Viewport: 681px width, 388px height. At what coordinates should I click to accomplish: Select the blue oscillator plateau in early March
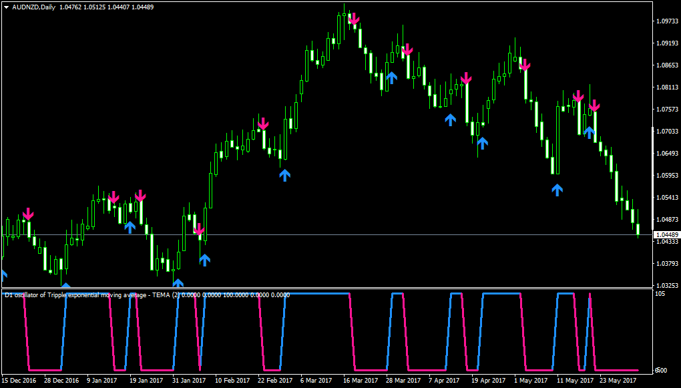(317, 294)
